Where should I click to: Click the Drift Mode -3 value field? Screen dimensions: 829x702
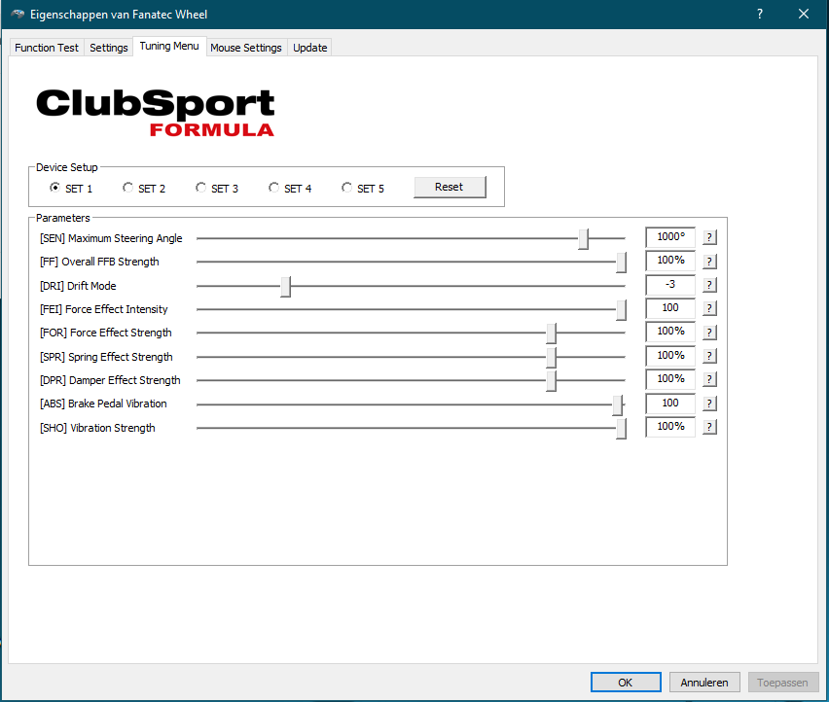point(670,285)
